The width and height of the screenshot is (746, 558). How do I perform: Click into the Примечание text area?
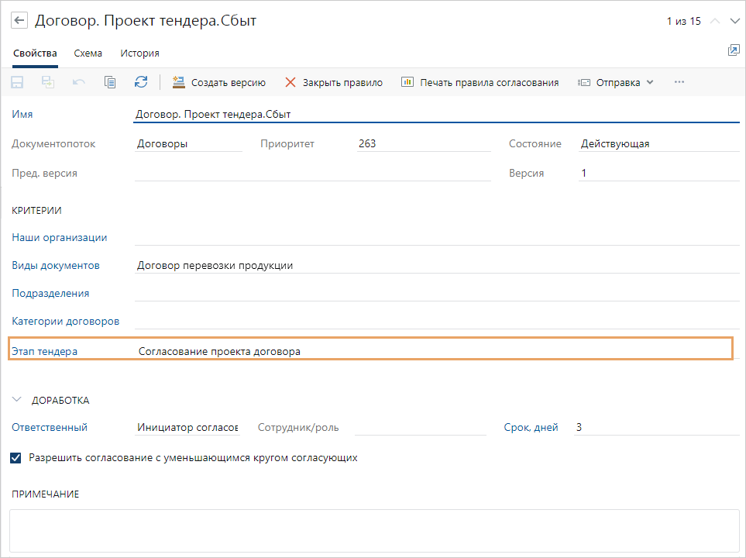374,529
